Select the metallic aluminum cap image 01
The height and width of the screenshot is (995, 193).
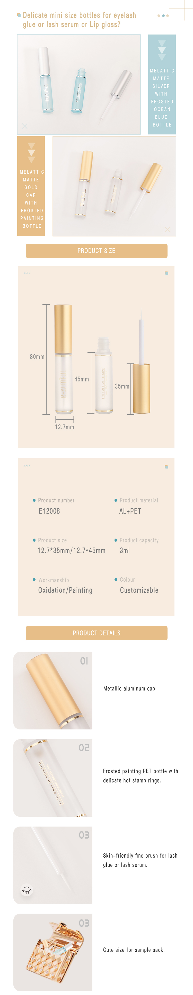[x=53, y=690]
